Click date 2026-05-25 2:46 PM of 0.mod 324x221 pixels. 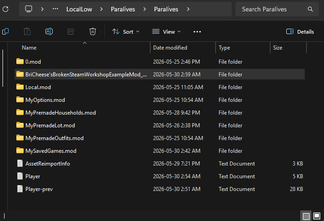click(176, 61)
